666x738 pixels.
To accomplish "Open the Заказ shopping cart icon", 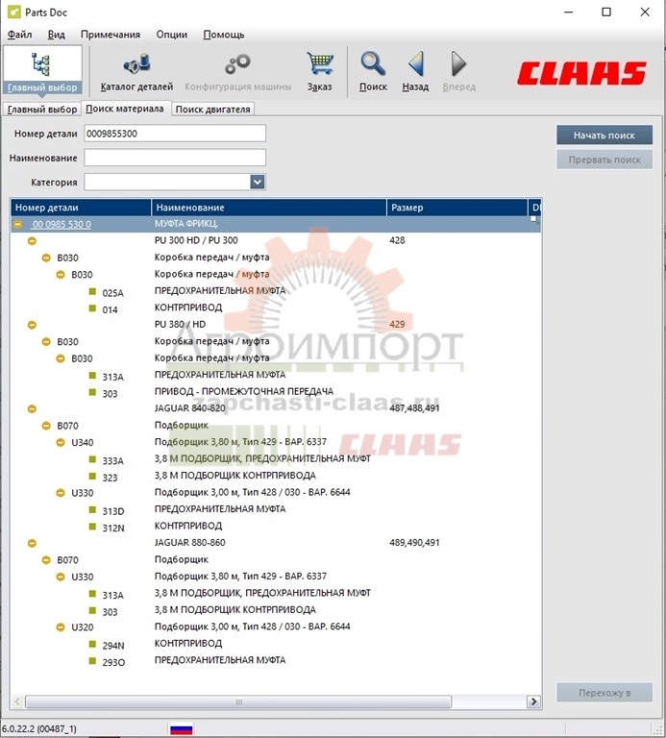I will (320, 71).
